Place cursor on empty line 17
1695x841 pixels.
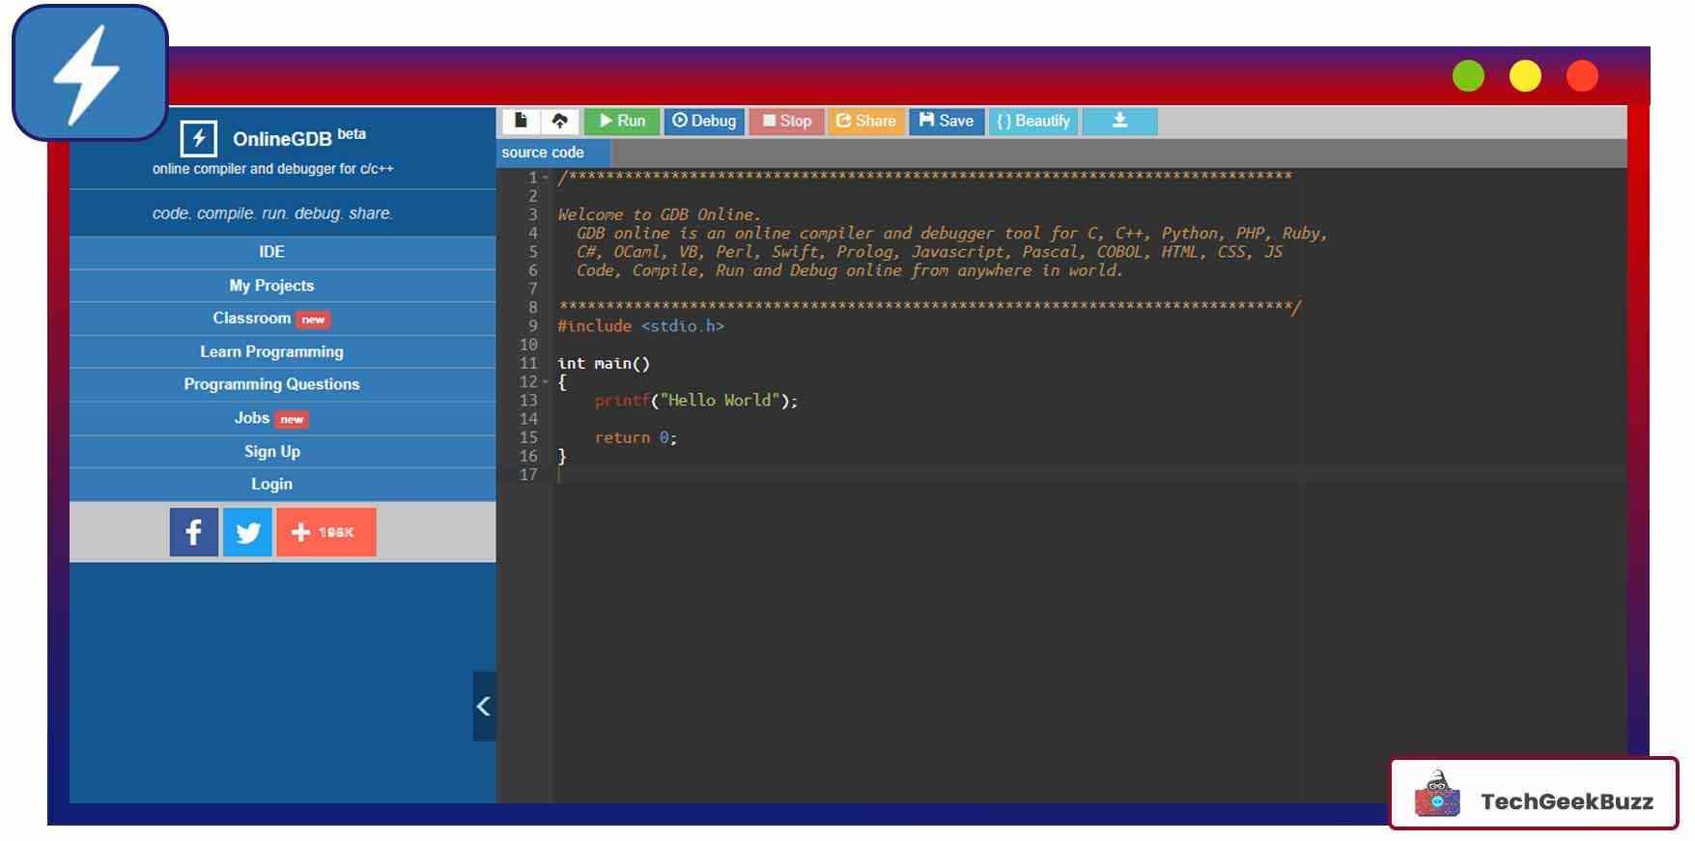click(869, 475)
